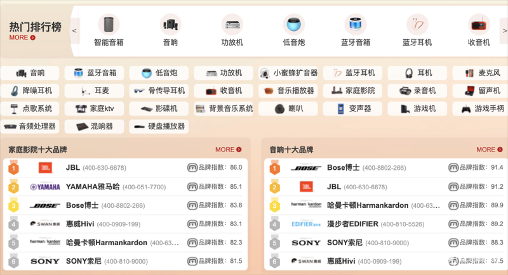Open the 录音机 category button
The height and width of the screenshot is (275, 508).
point(417,91)
